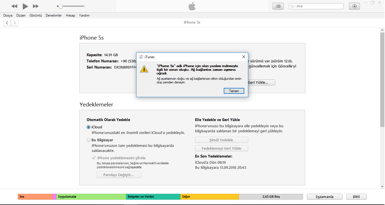Click the Bitti button
Image resolution: width=385 pixels, height=205 pixels.
tap(357, 197)
